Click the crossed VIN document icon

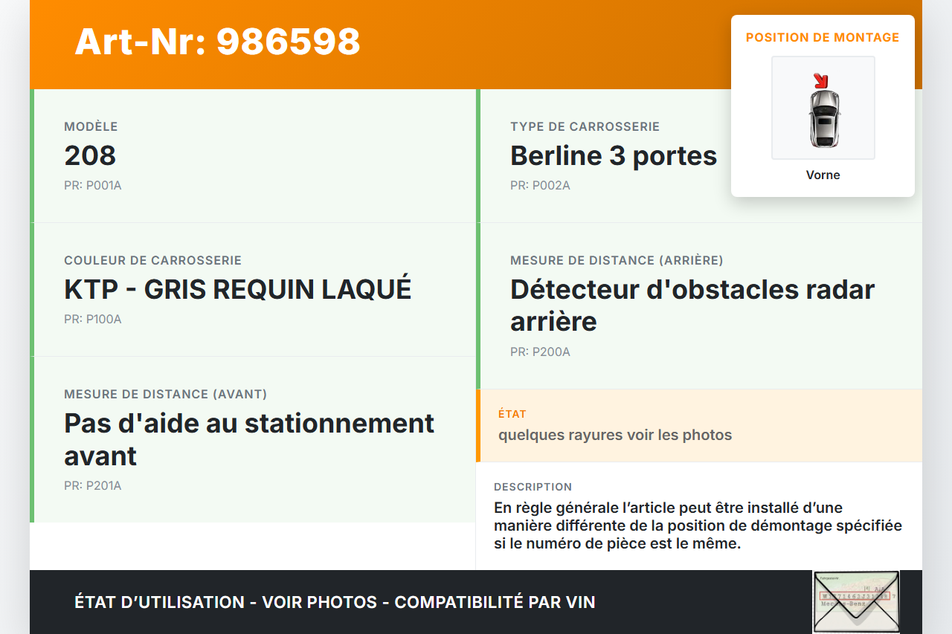[x=856, y=602]
